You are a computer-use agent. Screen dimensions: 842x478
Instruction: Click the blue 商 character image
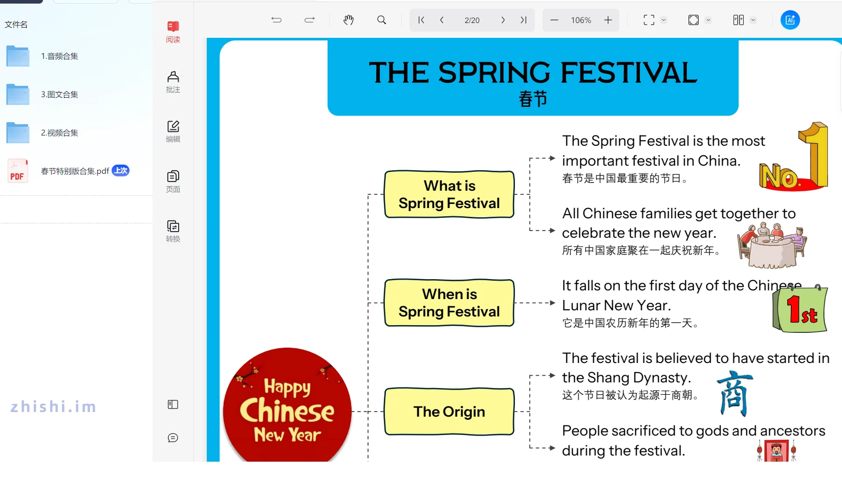coord(735,393)
